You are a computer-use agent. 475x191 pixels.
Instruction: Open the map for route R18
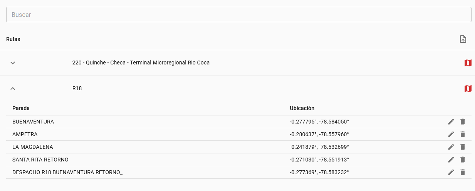point(468,89)
